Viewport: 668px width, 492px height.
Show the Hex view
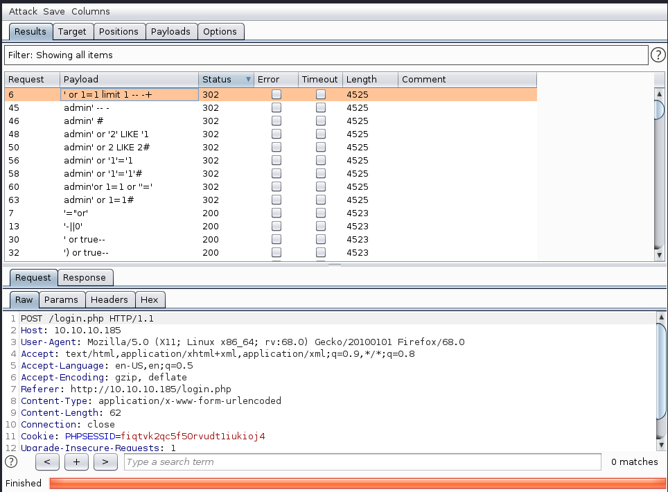149,300
